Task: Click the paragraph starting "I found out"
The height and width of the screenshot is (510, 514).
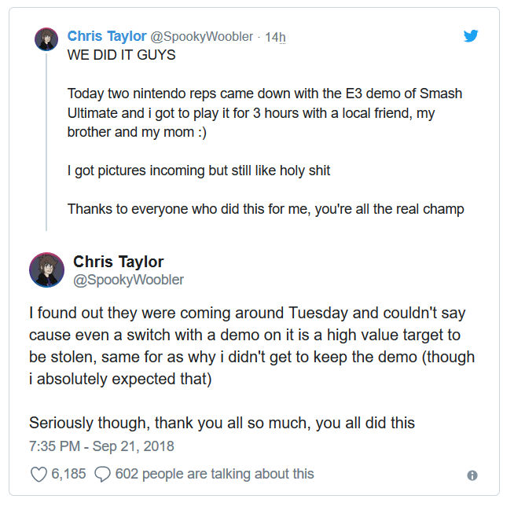Action: [251, 347]
